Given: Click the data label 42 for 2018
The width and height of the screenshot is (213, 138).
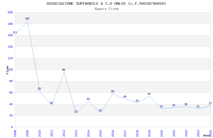Looking at the screenshot, I should click(x=137, y=101).
